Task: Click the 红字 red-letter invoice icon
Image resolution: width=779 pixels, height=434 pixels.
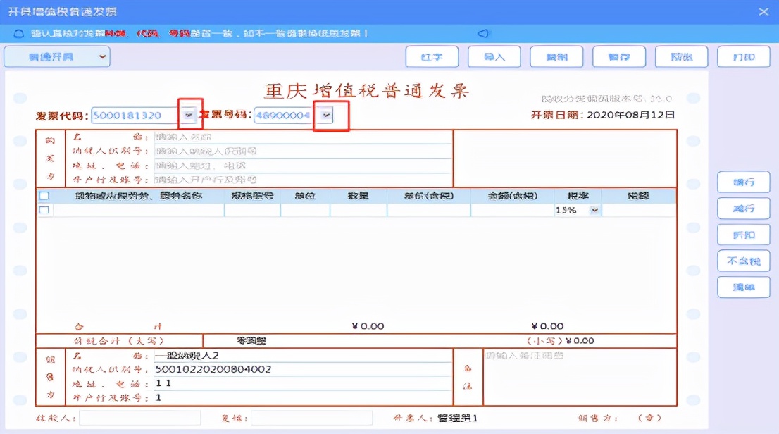Action: pos(431,57)
